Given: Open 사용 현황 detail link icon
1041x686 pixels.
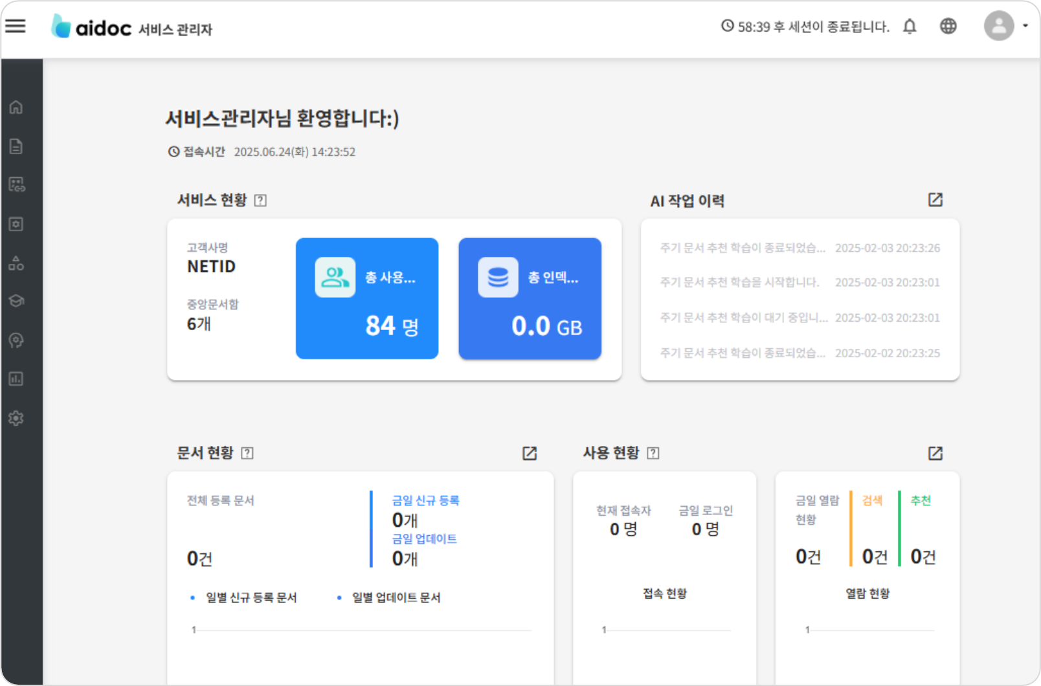Looking at the screenshot, I should (x=935, y=453).
